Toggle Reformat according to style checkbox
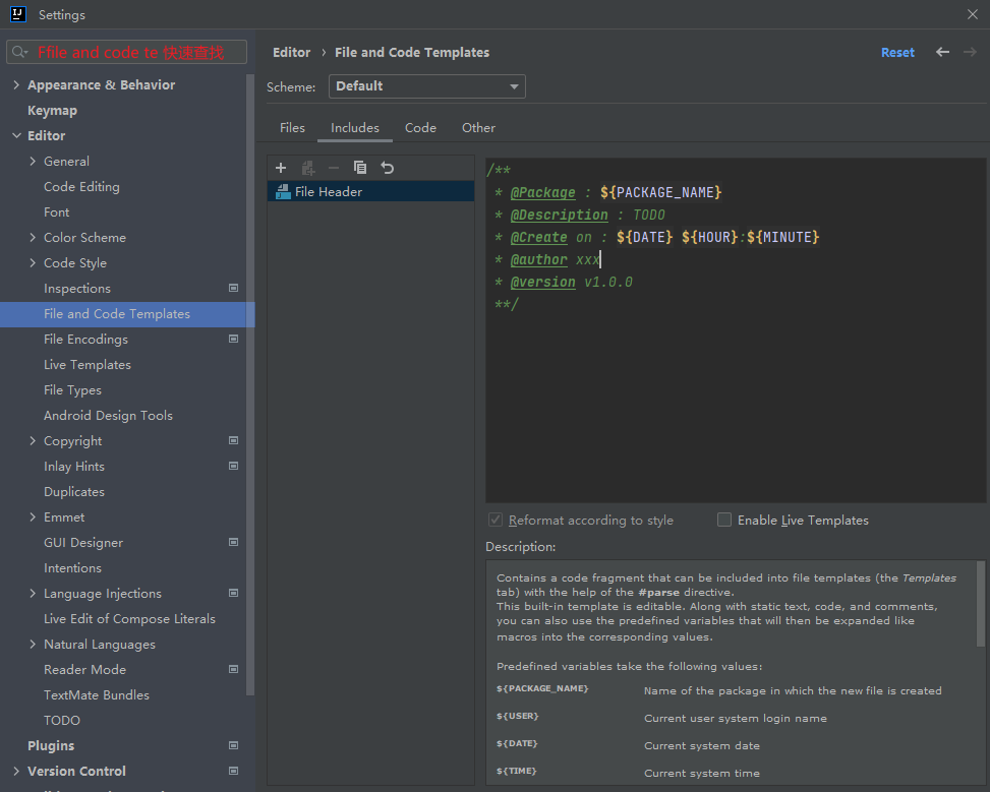The width and height of the screenshot is (990, 792). click(x=495, y=520)
